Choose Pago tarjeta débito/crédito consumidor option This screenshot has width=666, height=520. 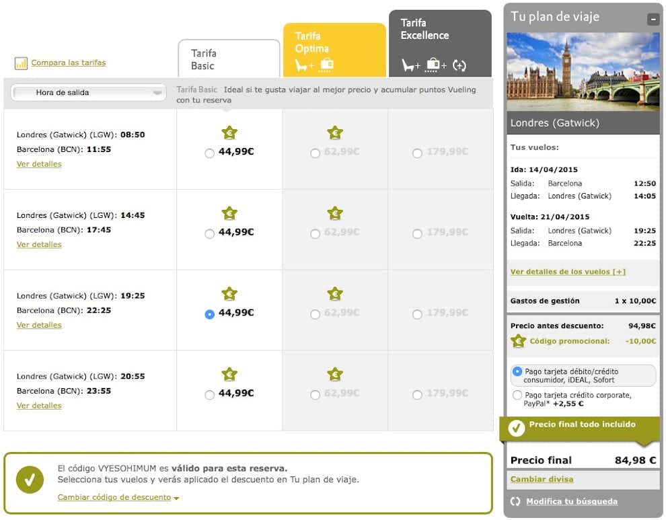[517, 371]
